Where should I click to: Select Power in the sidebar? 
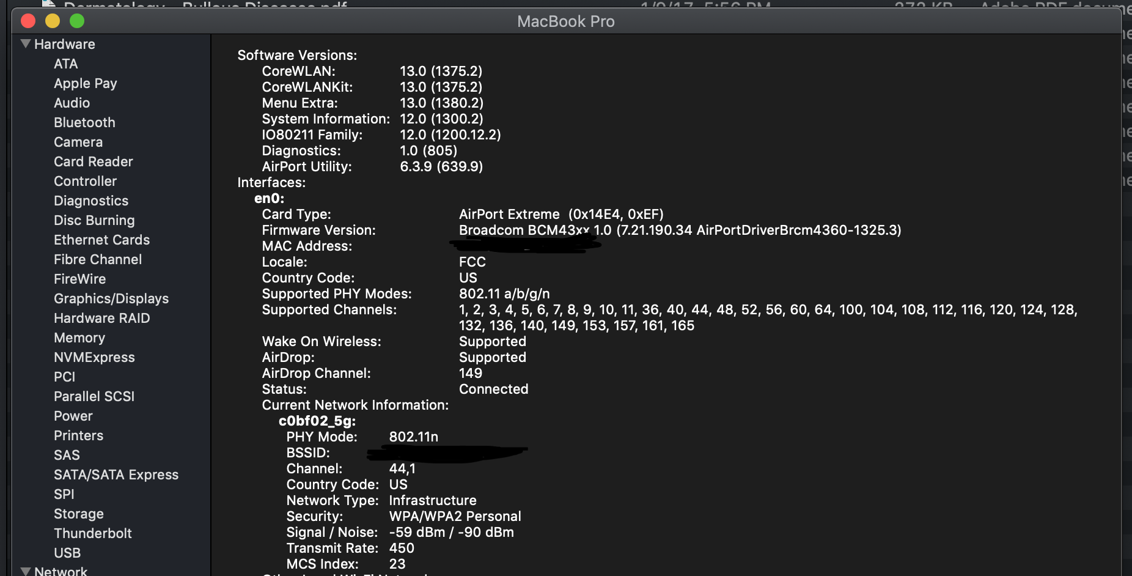point(73,416)
